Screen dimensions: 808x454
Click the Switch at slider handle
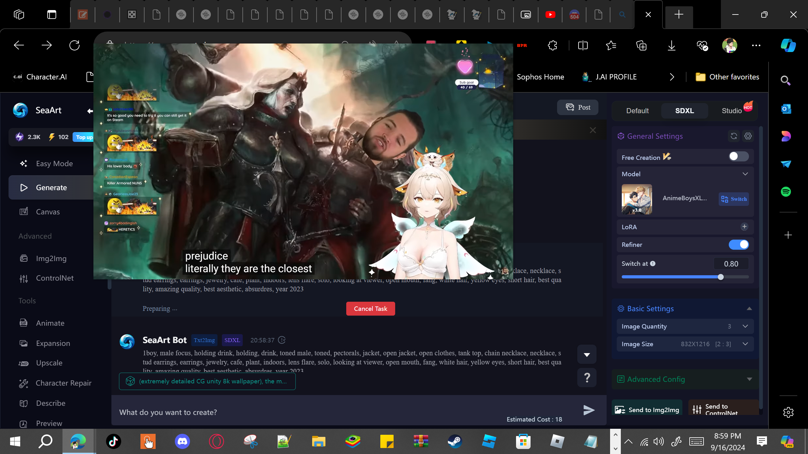(x=721, y=277)
